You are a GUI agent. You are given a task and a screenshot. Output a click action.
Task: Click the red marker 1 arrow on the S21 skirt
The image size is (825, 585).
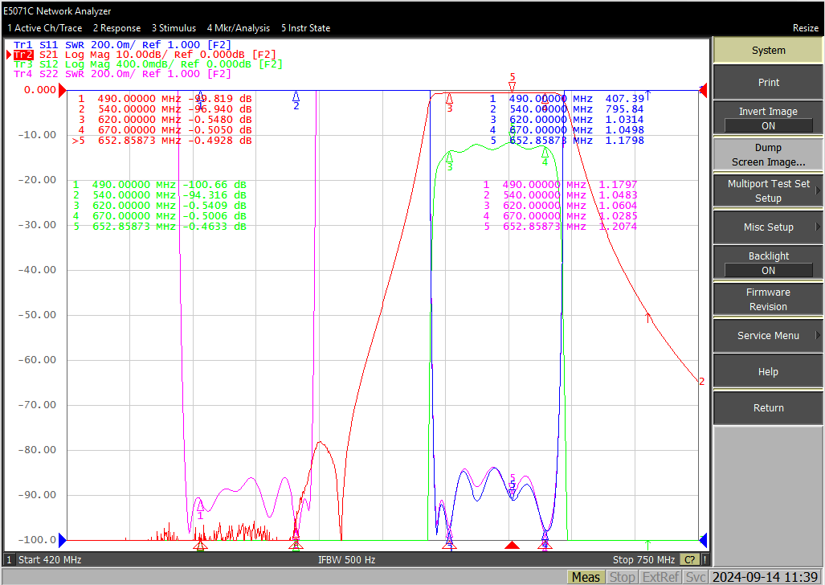point(648,317)
